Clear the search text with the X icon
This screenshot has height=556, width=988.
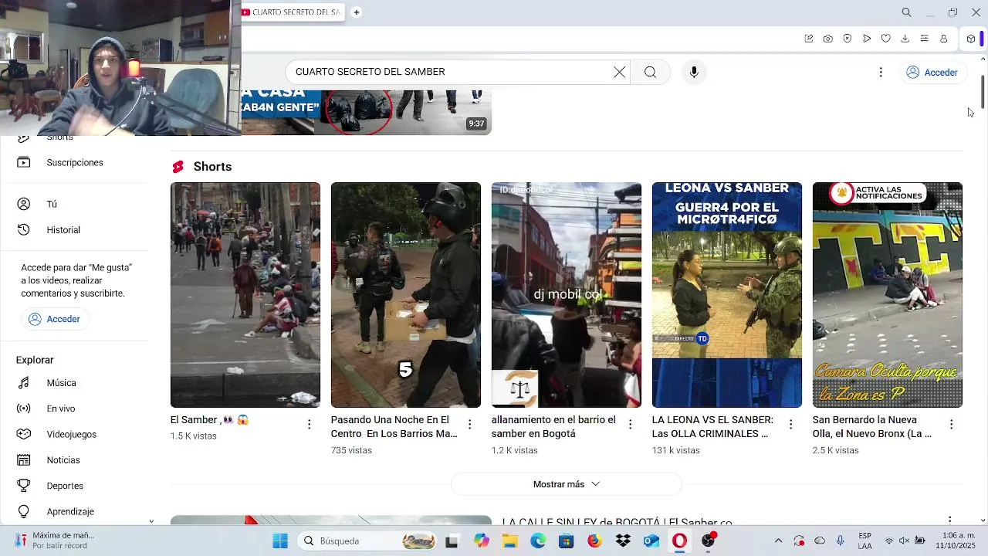coord(619,72)
